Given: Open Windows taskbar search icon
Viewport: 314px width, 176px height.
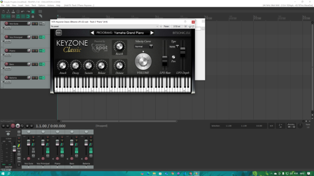Looking at the screenshot, I should pos(9,173).
